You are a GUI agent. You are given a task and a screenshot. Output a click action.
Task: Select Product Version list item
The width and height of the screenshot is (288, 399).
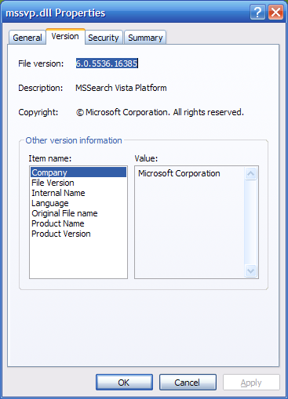tap(78, 234)
